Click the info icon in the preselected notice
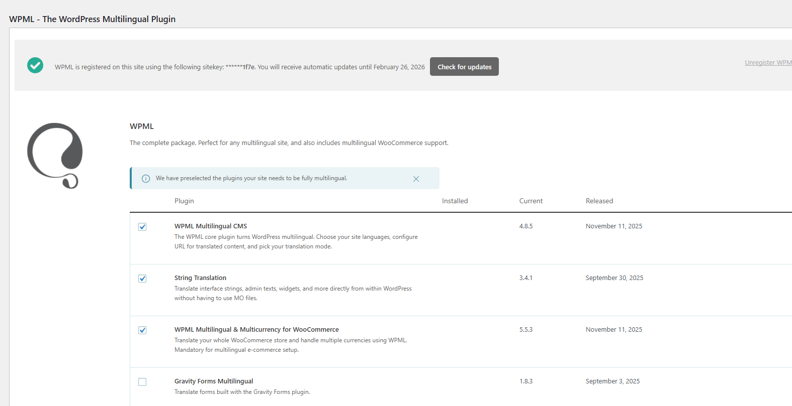The height and width of the screenshot is (406, 792). pos(146,179)
